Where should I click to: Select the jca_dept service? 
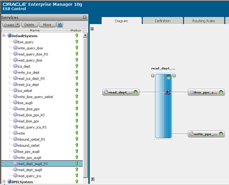click(24, 67)
